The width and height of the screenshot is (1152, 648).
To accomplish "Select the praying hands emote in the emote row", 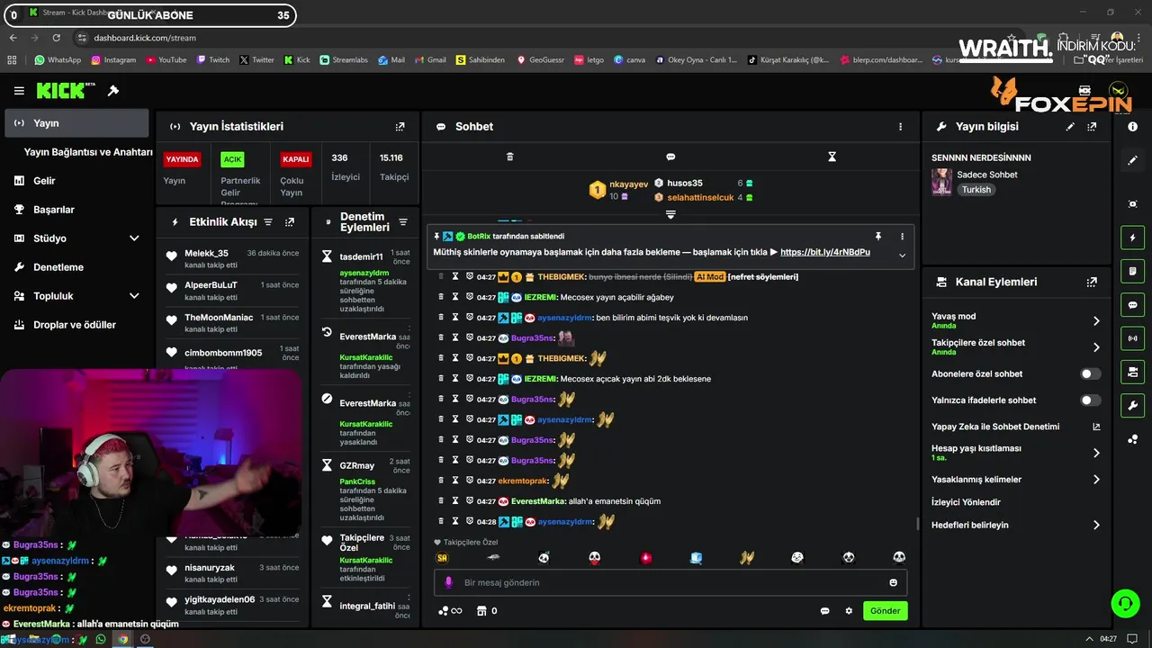I will 746,558.
